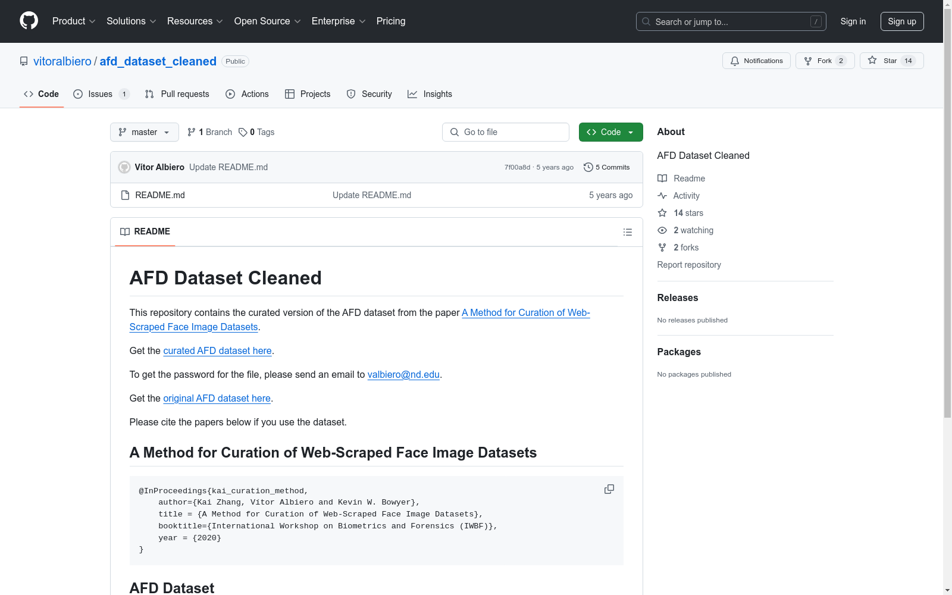952x595 pixels.
Task: Open the Releases section heading
Action: [678, 297]
